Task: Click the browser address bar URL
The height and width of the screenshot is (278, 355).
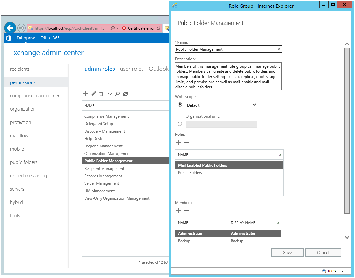Action: pos(70,28)
